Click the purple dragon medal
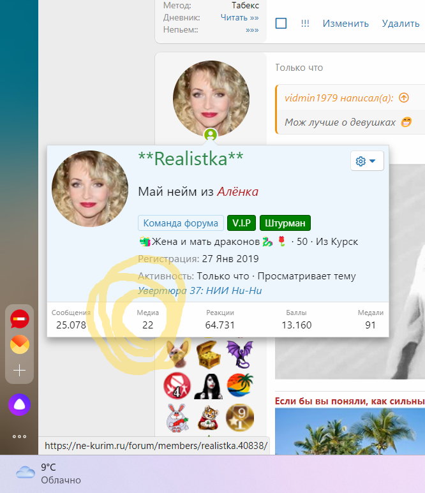 [240, 354]
